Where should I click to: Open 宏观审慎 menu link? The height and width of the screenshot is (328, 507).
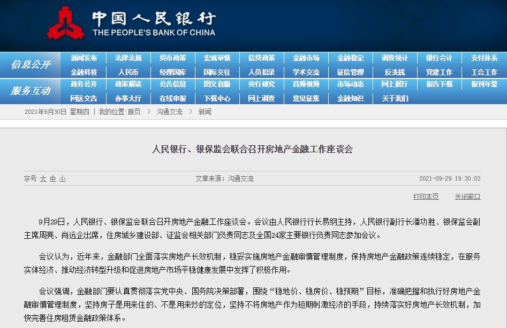[217, 58]
